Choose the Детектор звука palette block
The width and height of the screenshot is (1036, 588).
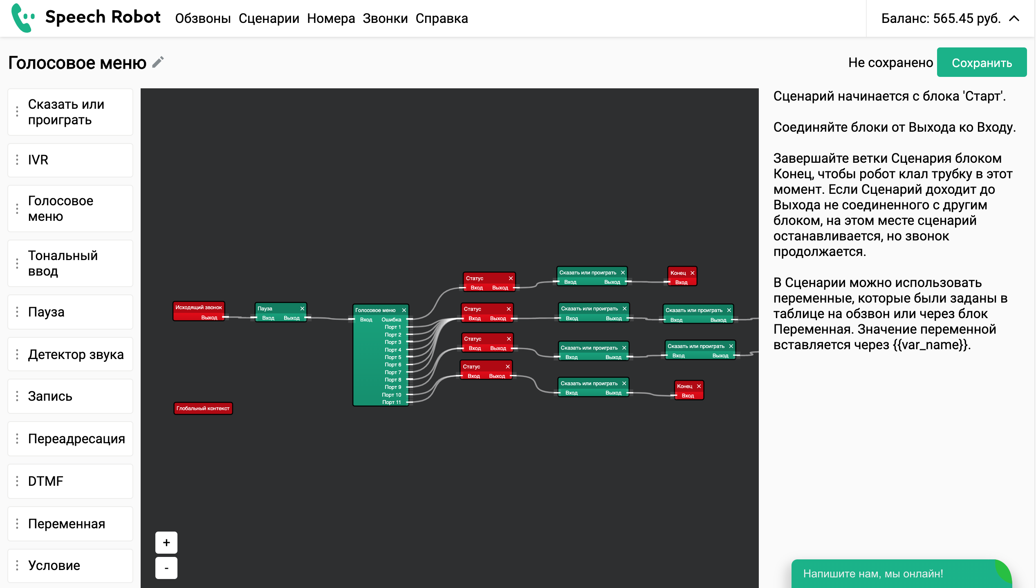point(70,355)
